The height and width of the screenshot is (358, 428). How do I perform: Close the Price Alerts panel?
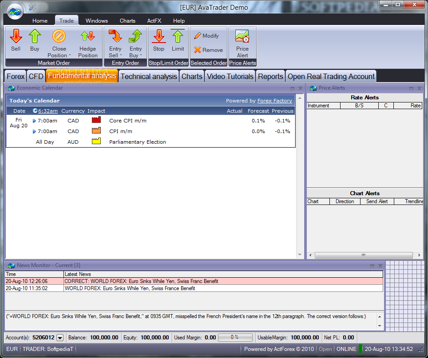419,88
